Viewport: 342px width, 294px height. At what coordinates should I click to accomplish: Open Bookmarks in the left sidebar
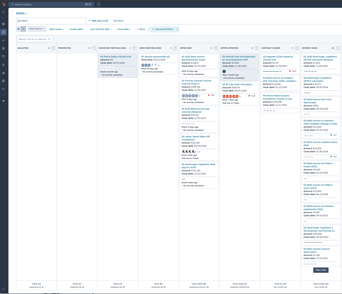click(3, 12)
